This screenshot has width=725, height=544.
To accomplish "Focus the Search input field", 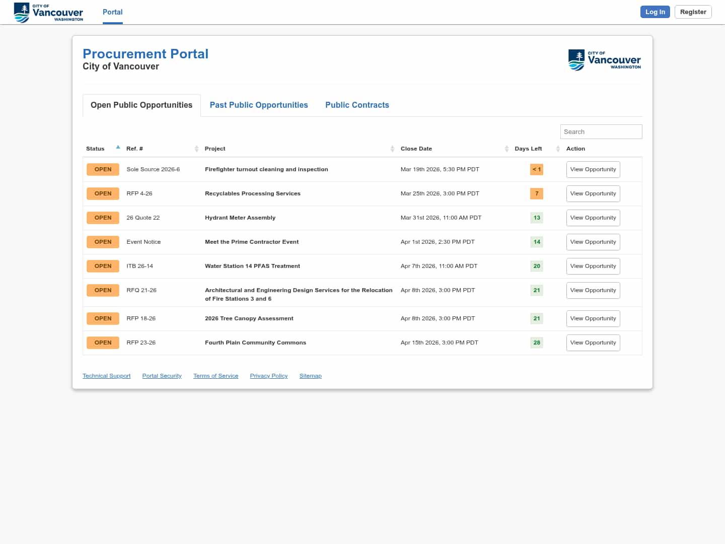I will click(601, 132).
